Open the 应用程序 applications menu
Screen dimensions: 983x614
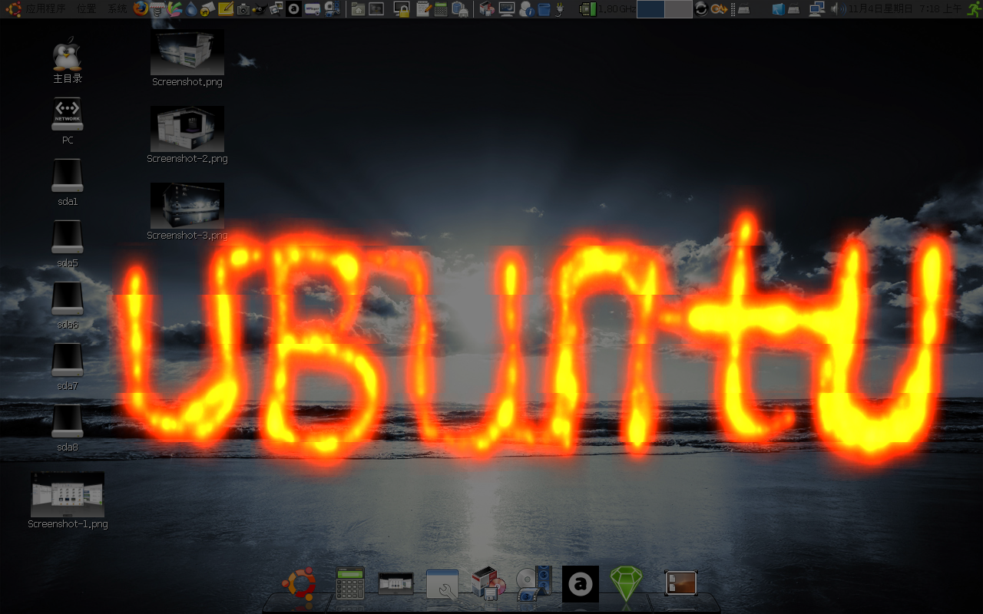click(45, 9)
